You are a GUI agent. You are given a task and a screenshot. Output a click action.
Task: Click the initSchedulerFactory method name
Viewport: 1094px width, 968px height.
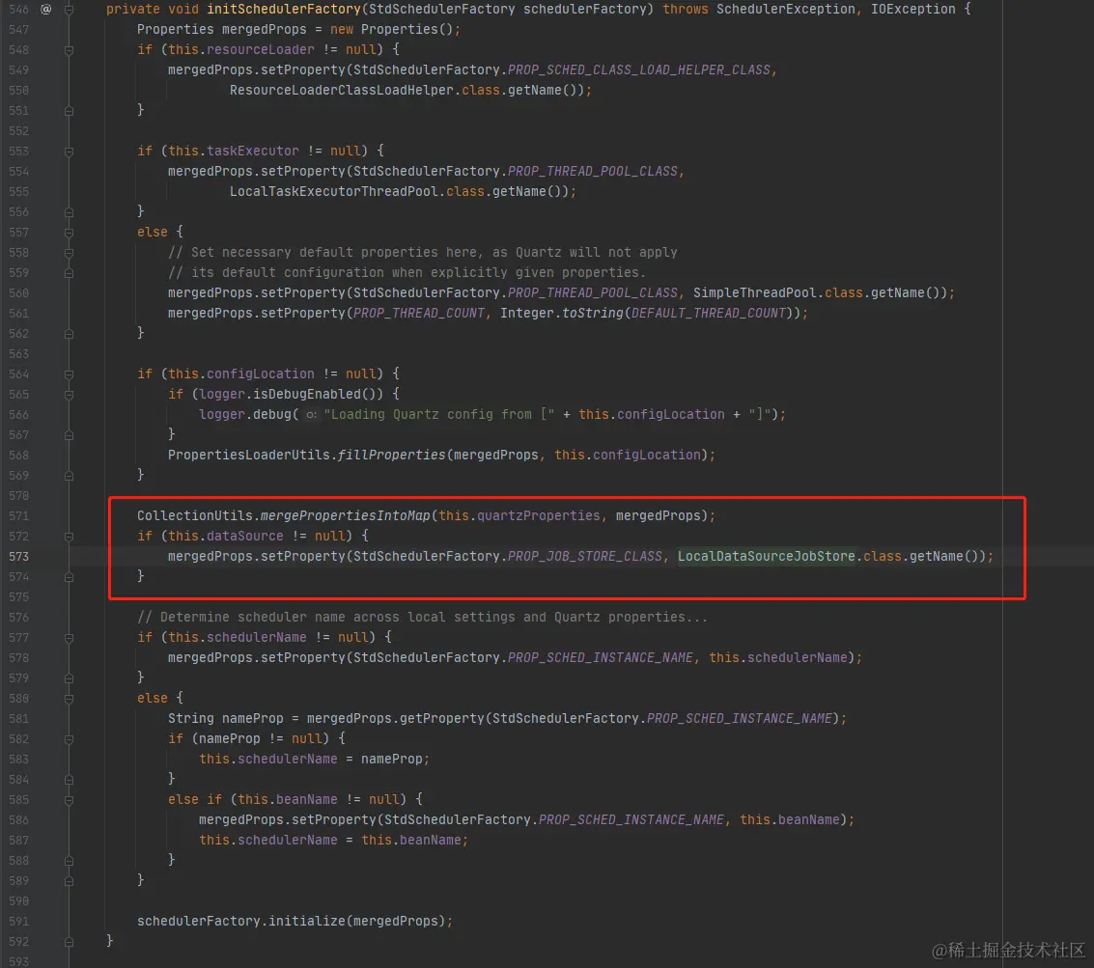(284, 9)
